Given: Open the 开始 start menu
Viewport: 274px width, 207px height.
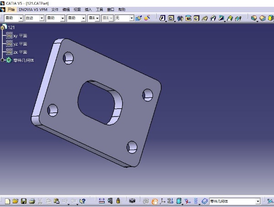Looking at the screenshot, I should (x=11, y=9).
